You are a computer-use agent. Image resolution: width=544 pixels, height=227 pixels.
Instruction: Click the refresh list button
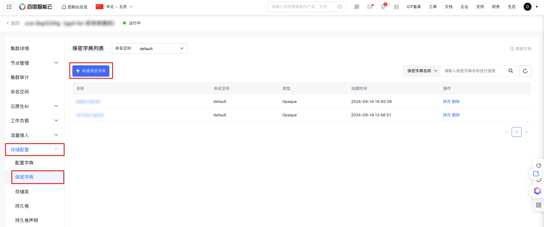point(525,71)
